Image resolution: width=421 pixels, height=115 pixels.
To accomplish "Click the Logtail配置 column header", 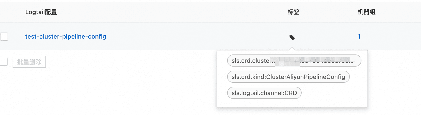I will click(41, 12).
